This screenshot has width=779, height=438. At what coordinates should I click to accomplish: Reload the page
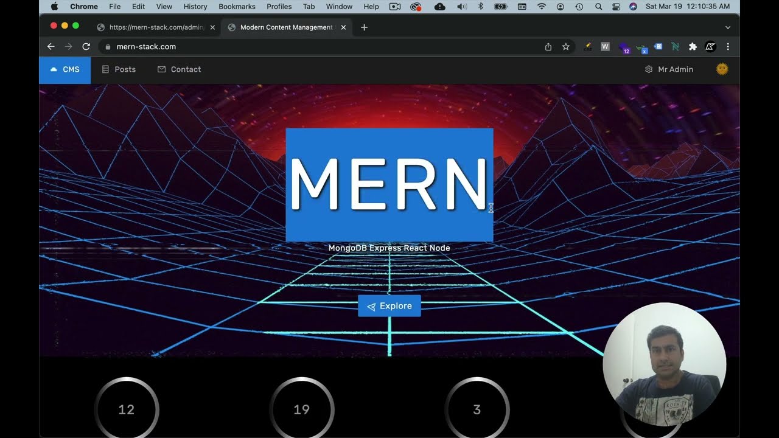pyautogui.click(x=86, y=47)
